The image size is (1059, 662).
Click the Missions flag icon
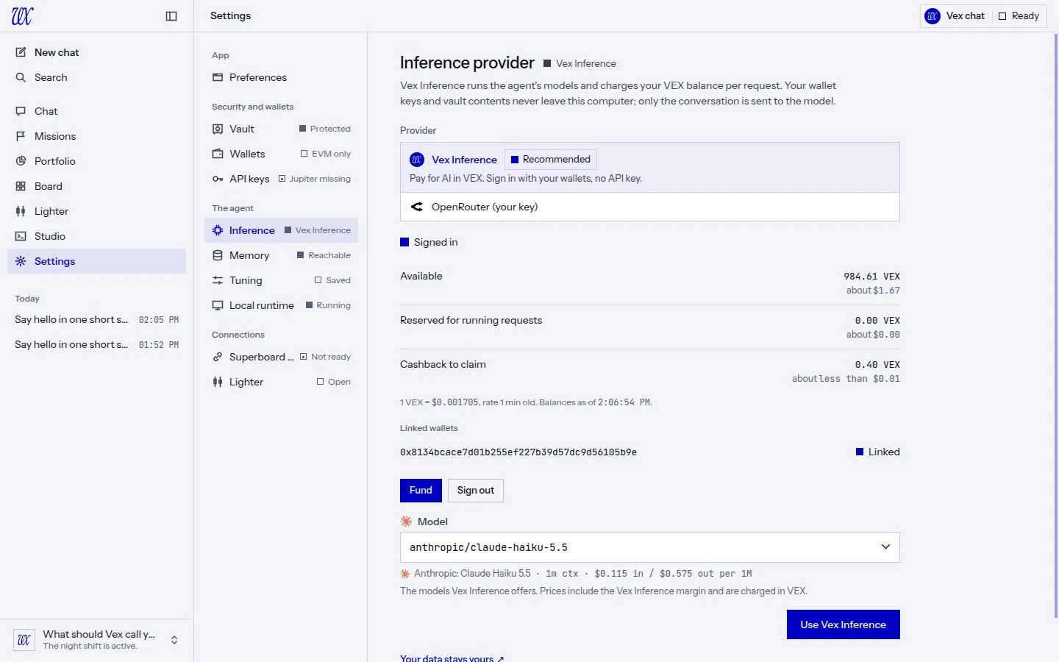pos(21,136)
